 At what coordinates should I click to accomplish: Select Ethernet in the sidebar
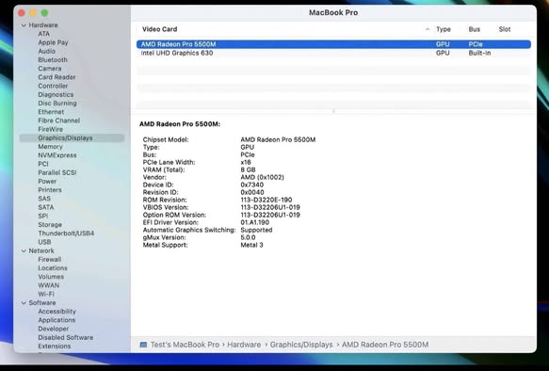[51, 112]
